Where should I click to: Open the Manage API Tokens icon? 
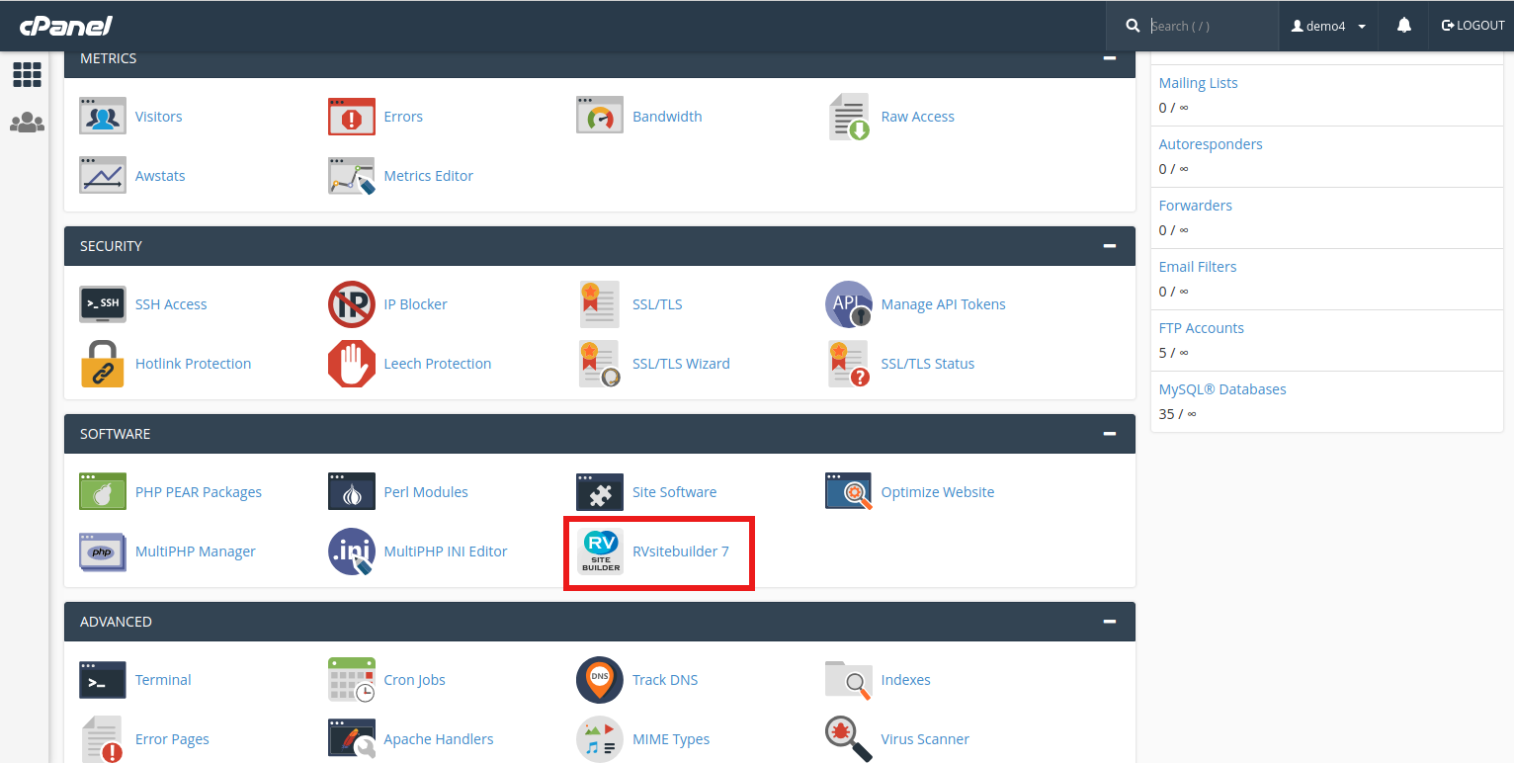[x=849, y=304]
